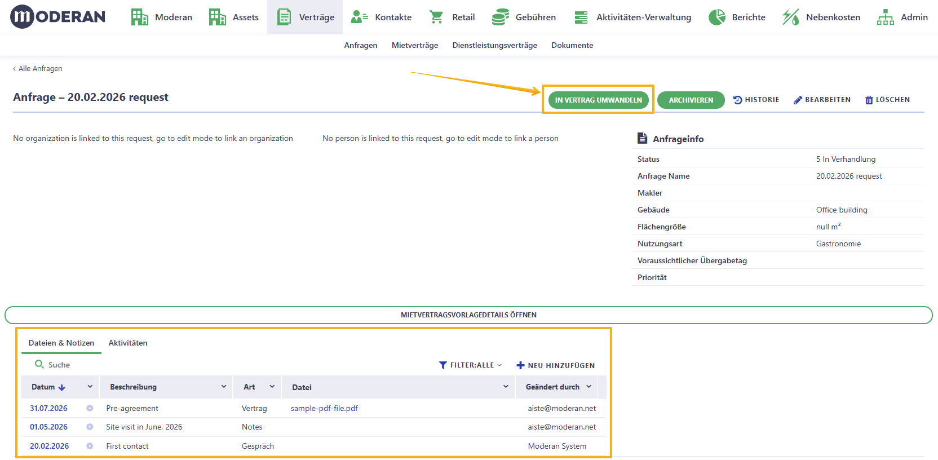938x460 pixels.
Task: Click 'Gastronomie' Nutzungsart value
Action: pos(838,244)
